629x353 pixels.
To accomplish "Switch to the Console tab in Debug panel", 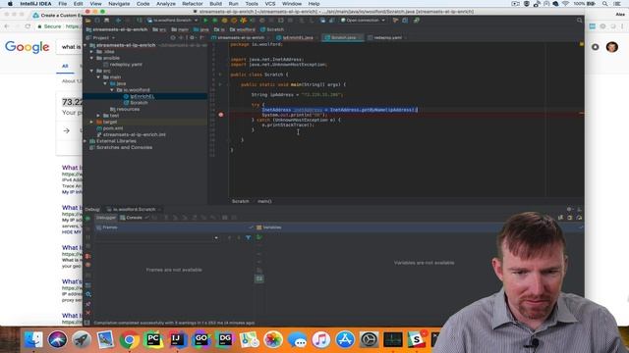I will 132,218.
